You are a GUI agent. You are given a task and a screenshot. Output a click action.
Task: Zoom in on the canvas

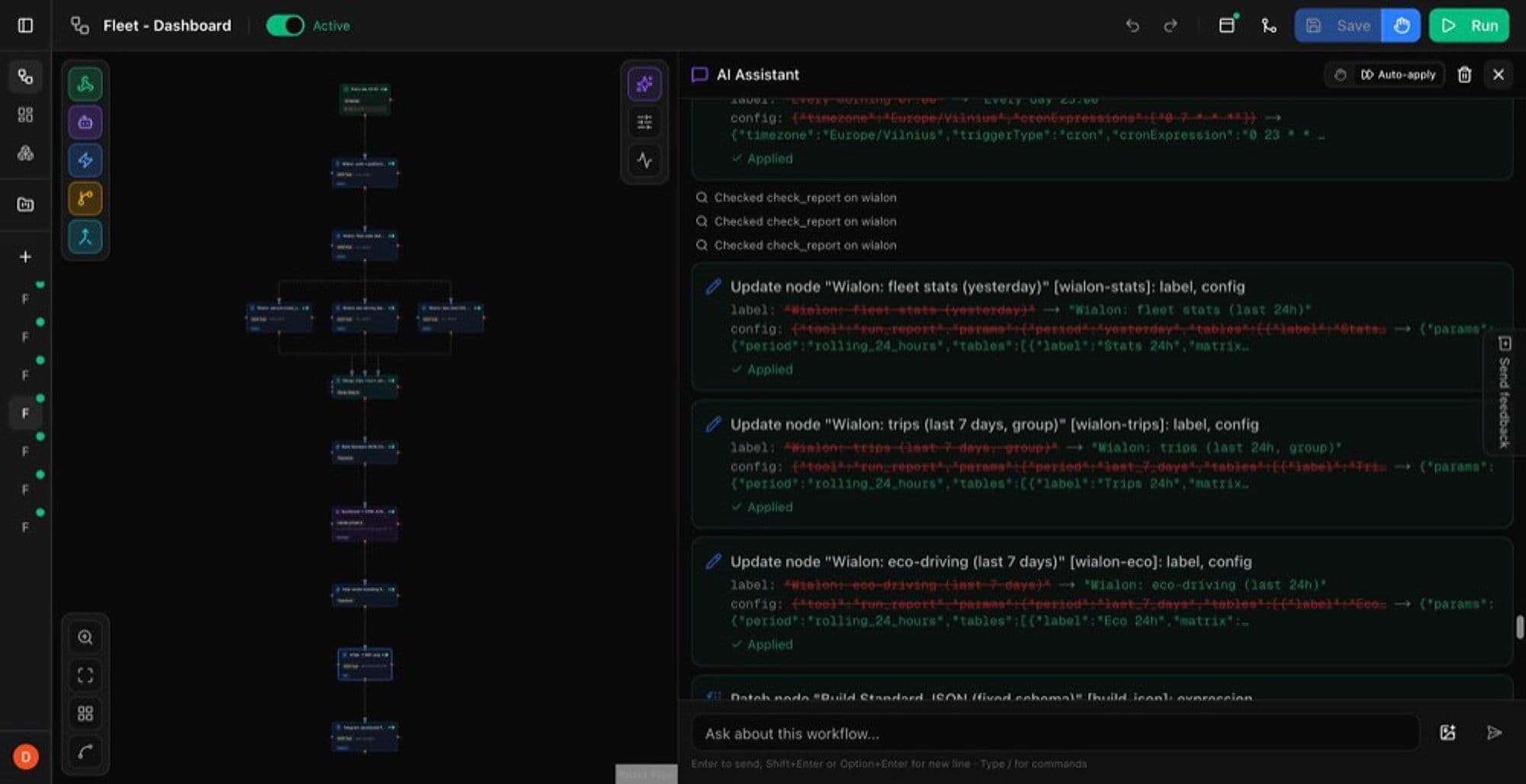point(85,638)
